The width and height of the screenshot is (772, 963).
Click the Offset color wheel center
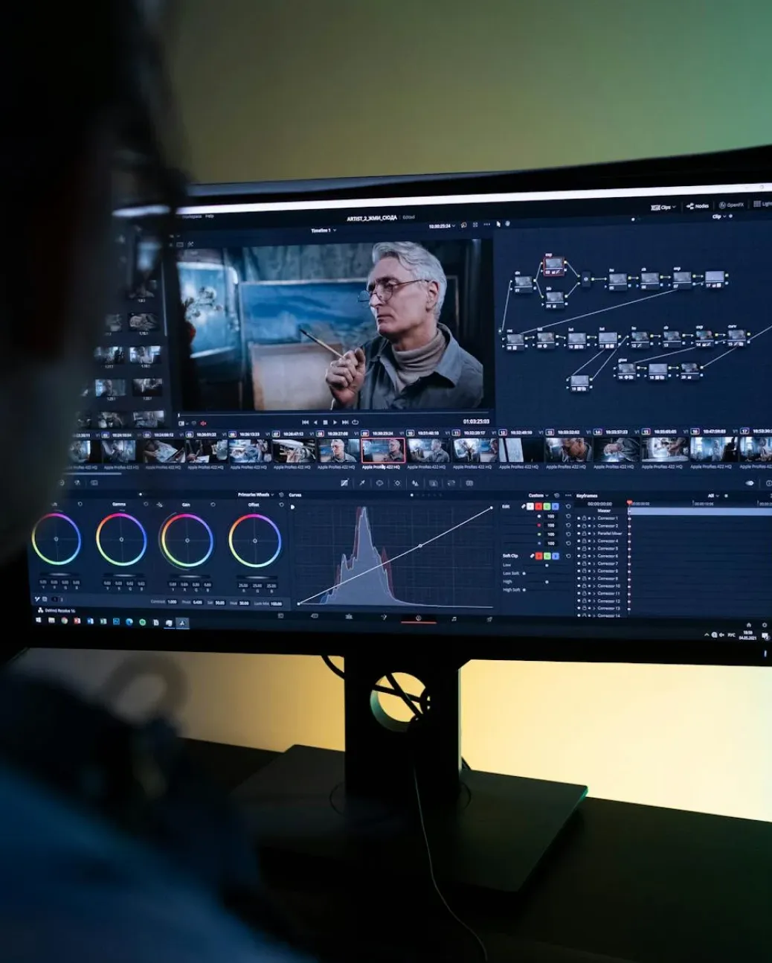tap(254, 540)
